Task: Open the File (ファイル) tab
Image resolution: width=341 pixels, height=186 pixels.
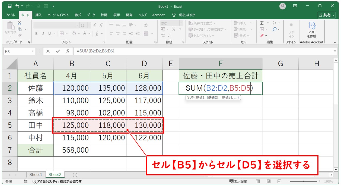Action: point(10,15)
